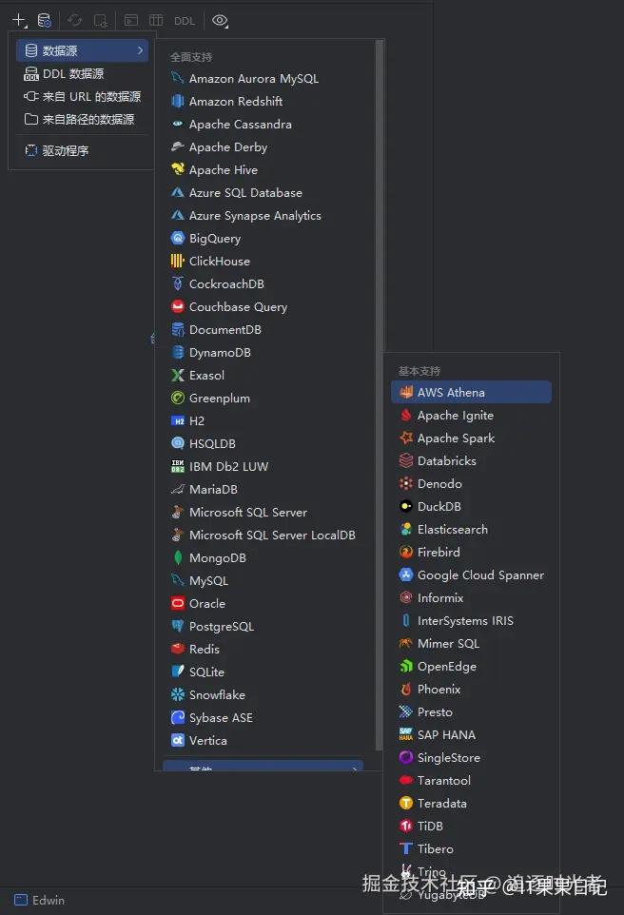This screenshot has width=624, height=915.
Task: Select the DDL 数据源 menu item
Action: coord(82,73)
